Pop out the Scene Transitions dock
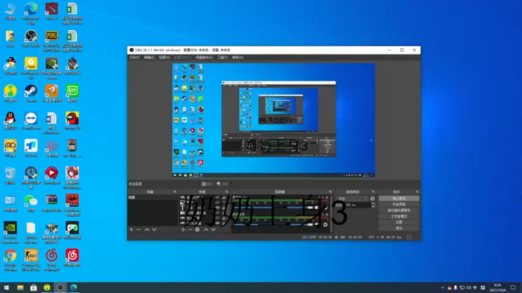This screenshot has height=293, width=522. pyautogui.click(x=373, y=191)
